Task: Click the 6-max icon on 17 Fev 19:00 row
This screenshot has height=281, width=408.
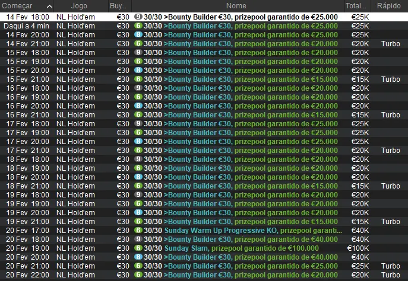Action: pos(138,132)
